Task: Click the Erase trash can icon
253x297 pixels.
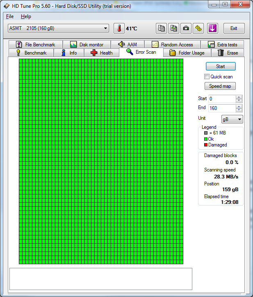Action: click(221, 53)
